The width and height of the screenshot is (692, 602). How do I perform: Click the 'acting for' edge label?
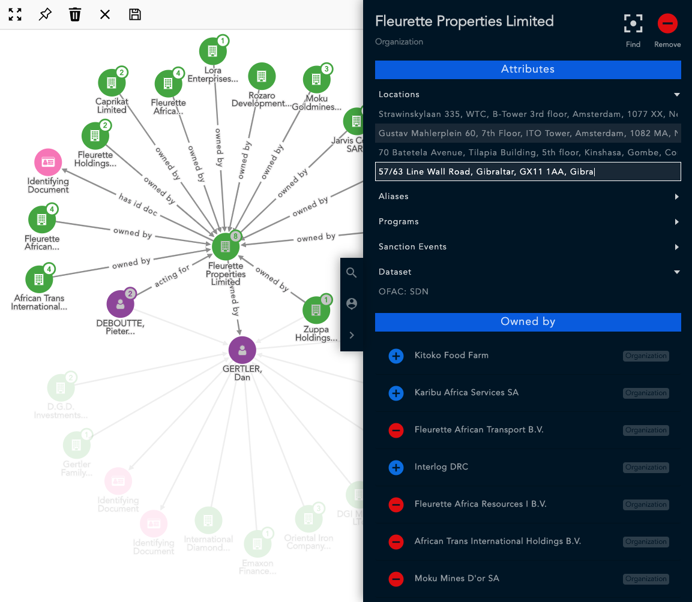click(x=172, y=276)
